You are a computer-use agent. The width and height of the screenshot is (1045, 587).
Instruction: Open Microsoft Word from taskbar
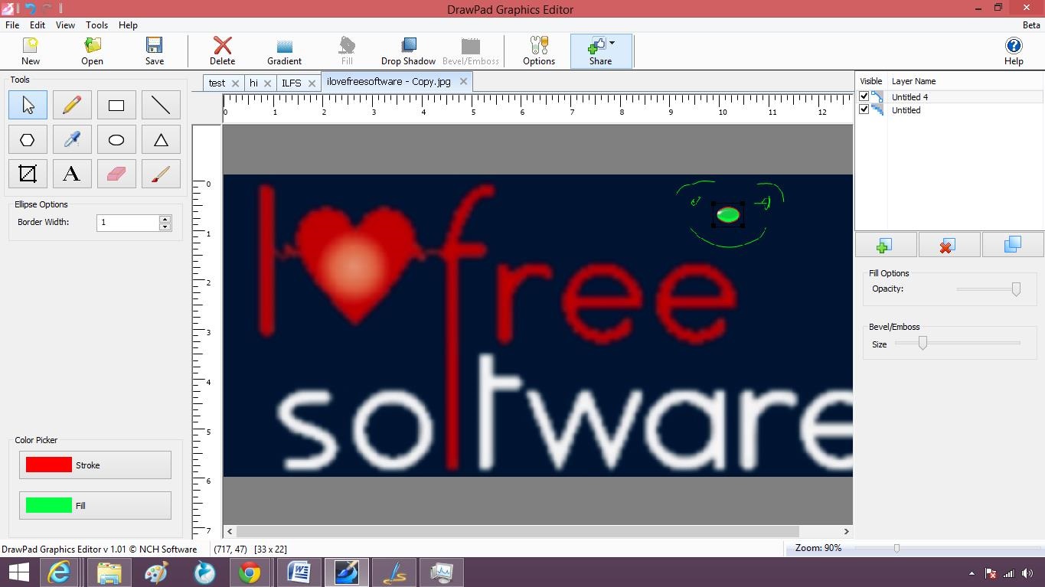click(x=298, y=572)
